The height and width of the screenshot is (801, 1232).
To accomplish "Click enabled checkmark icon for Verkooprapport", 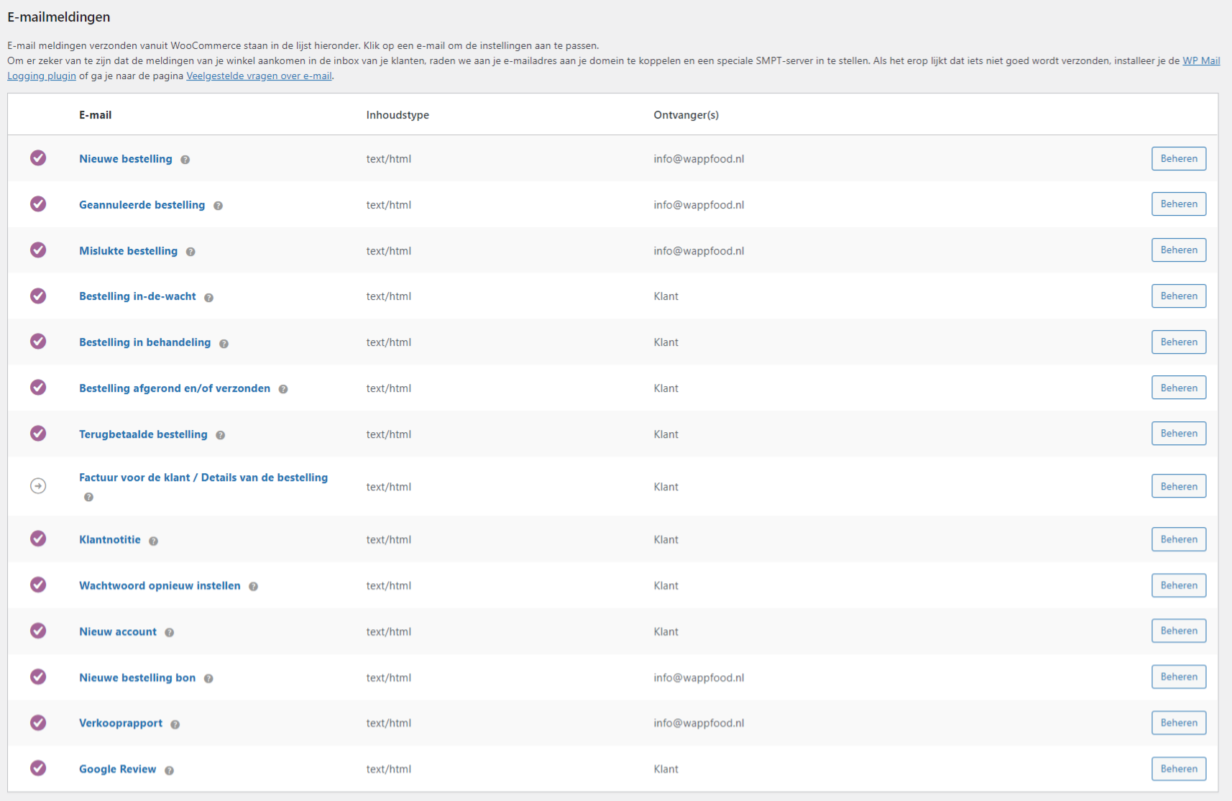I will coord(38,723).
